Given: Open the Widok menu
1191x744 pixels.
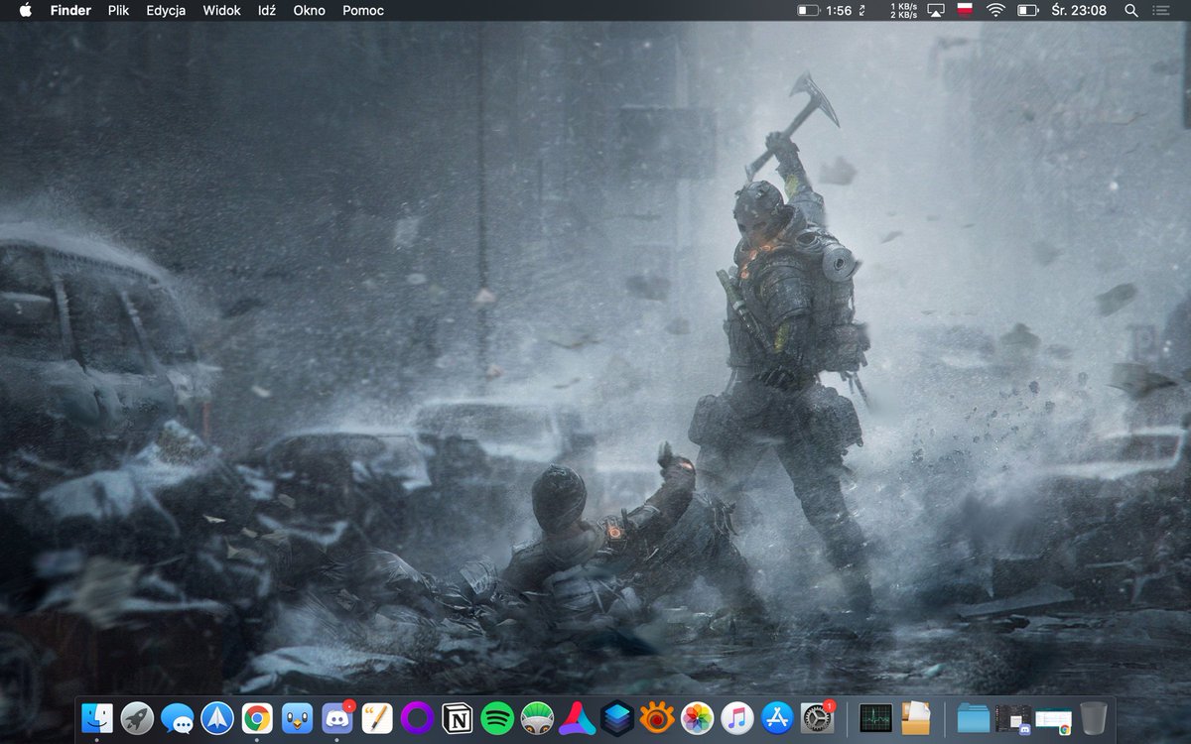Looking at the screenshot, I should click(x=221, y=10).
